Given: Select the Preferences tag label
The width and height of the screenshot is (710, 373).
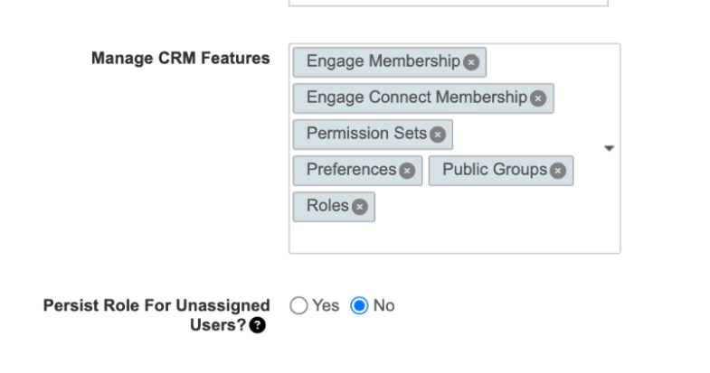Looking at the screenshot, I should click(x=351, y=170).
